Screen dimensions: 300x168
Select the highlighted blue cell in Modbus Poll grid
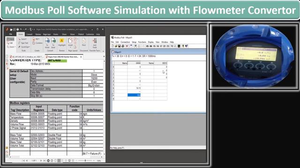coord(134,95)
